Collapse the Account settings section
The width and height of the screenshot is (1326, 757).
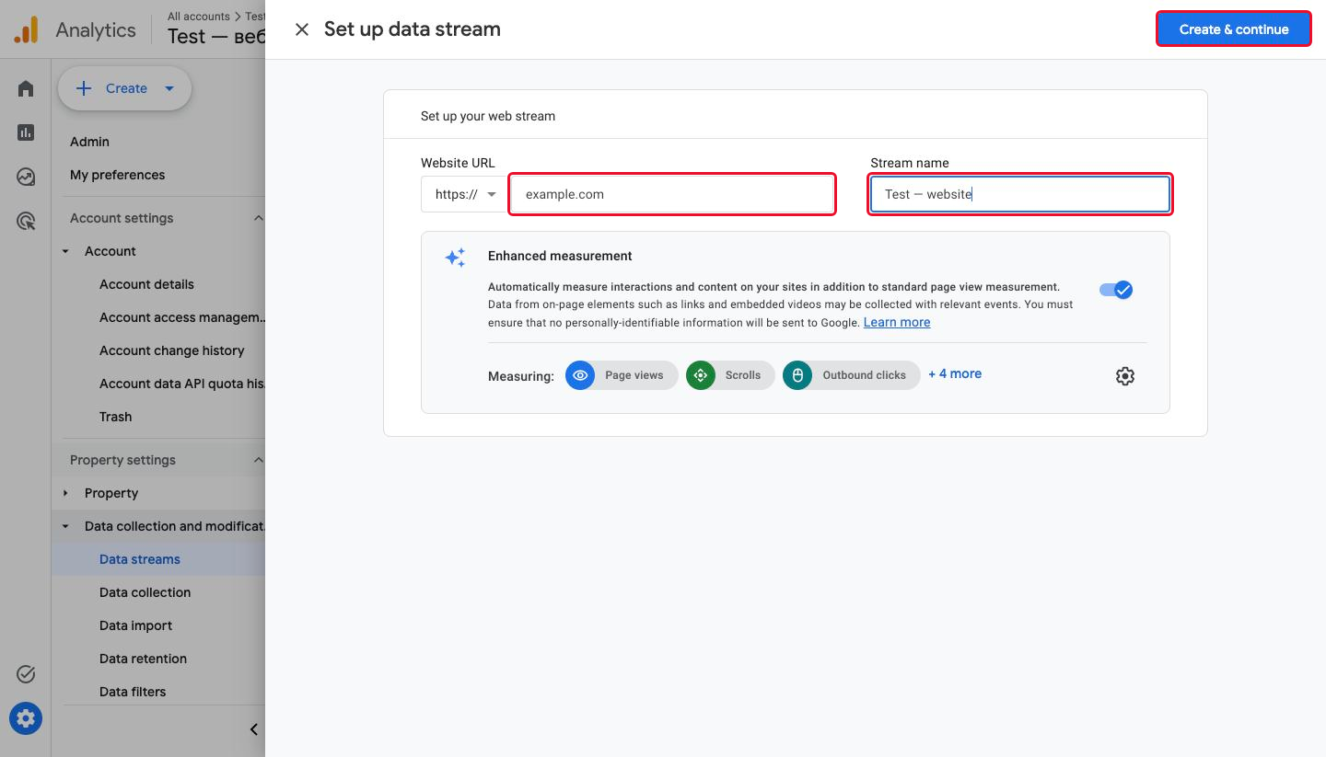click(258, 218)
